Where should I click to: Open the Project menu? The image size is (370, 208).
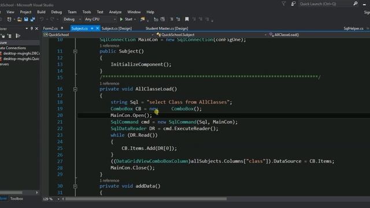pos(25,12)
